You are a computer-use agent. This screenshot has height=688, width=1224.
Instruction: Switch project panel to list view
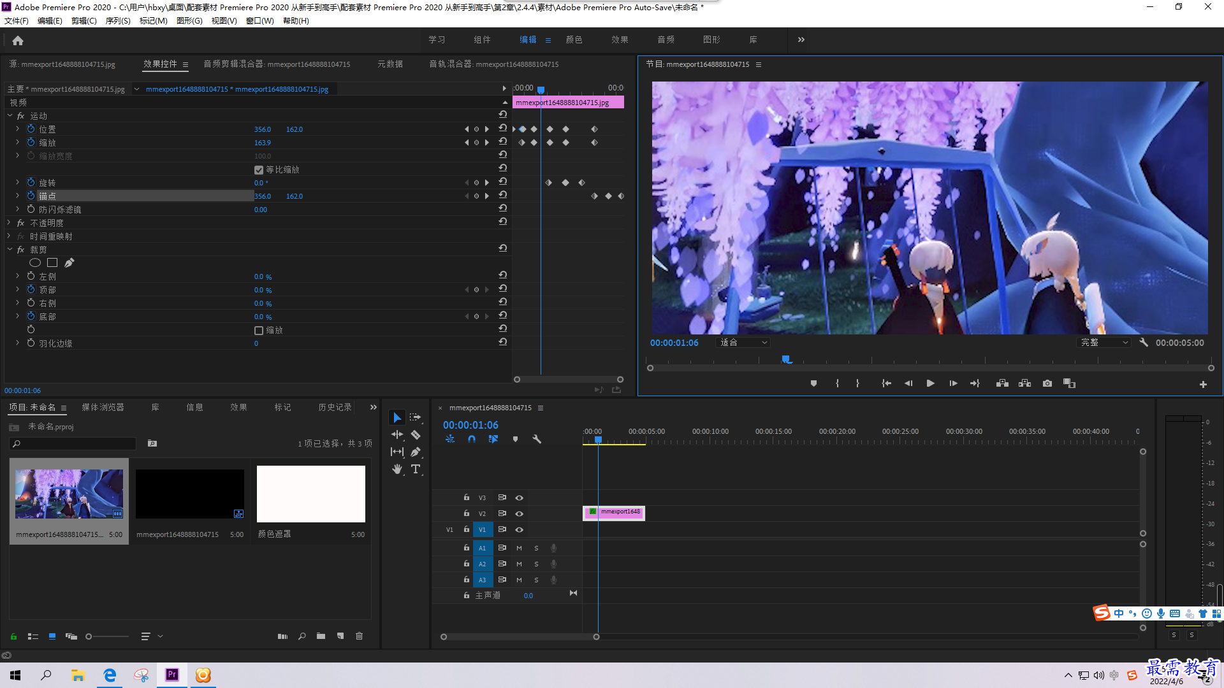tap(33, 636)
